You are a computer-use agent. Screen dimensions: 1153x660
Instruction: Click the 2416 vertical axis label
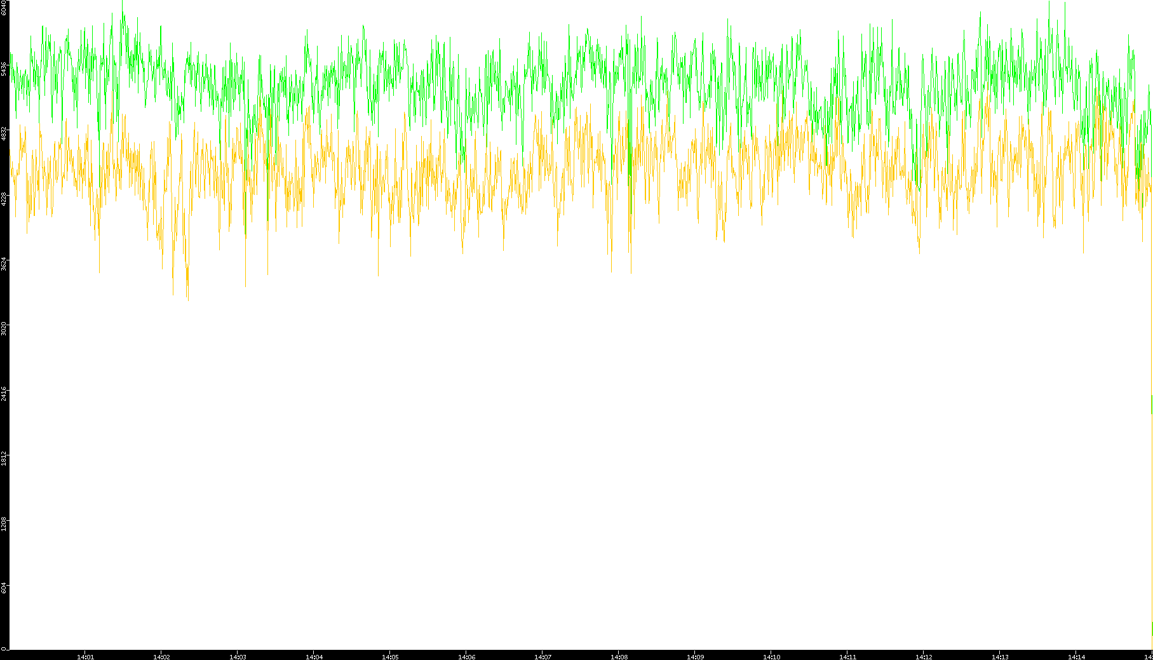tap(4, 393)
